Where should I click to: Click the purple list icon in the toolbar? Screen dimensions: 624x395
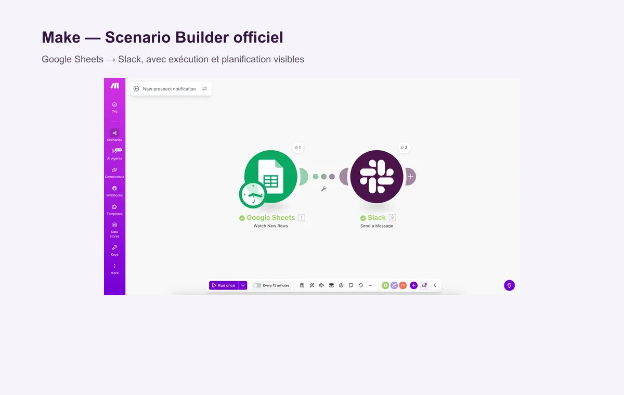coord(424,285)
